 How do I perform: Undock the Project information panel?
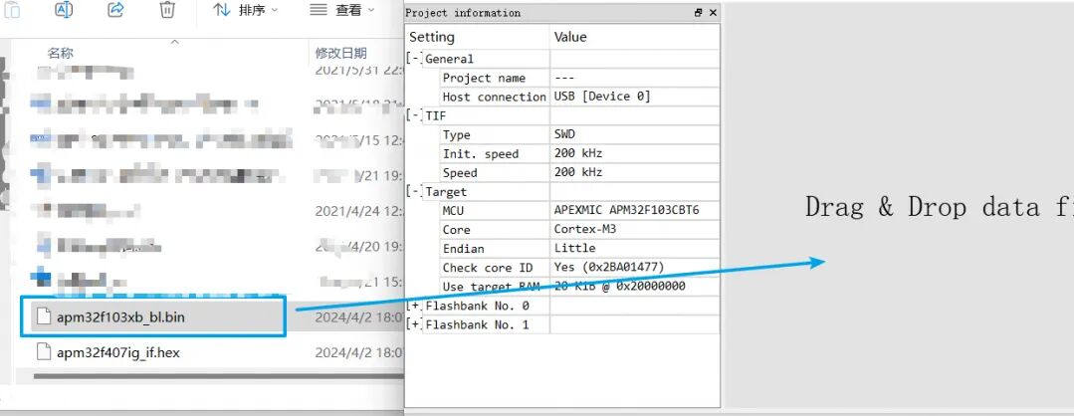coord(698,13)
